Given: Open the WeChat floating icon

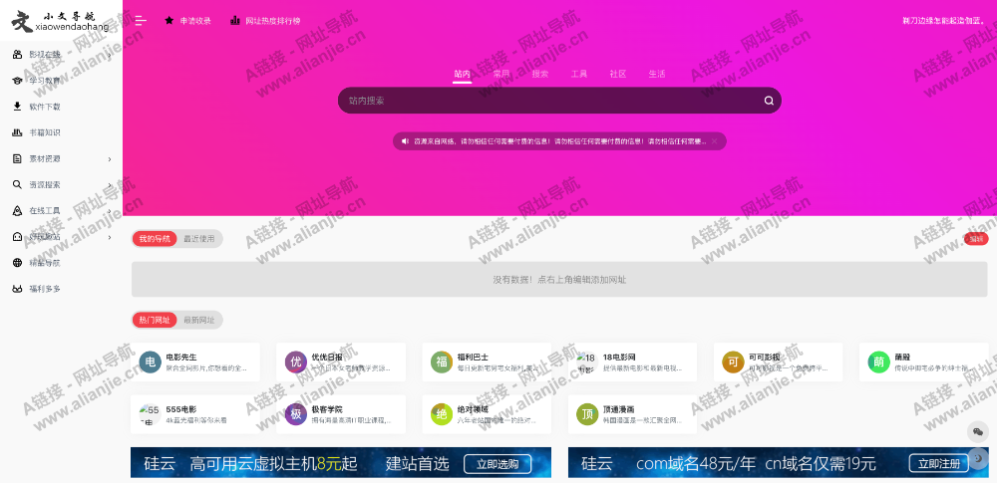Looking at the screenshot, I should coord(978,432).
